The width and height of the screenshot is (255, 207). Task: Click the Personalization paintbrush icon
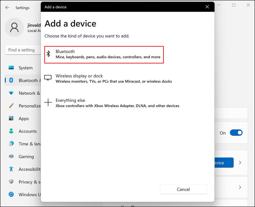[x=11, y=106]
